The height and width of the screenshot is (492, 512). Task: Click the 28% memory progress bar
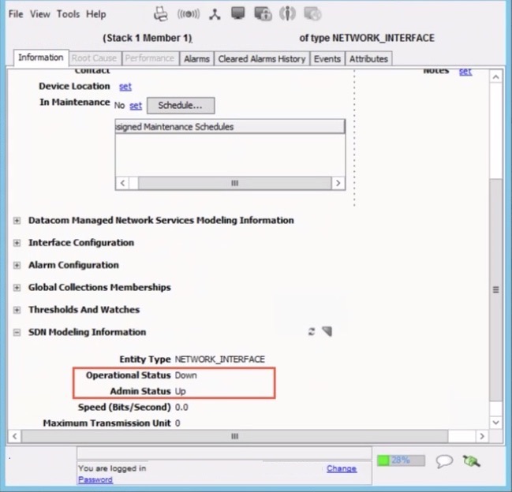pyautogui.click(x=401, y=460)
